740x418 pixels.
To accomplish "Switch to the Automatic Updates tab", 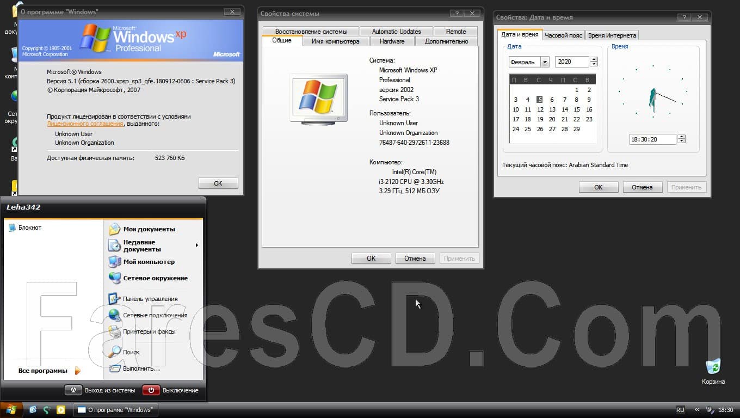I will [396, 32].
